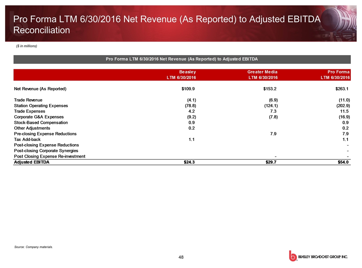The width and height of the screenshot is (362, 268).
Task: Click the Post-closing Corporate Synergies label
Action: coord(46,150)
